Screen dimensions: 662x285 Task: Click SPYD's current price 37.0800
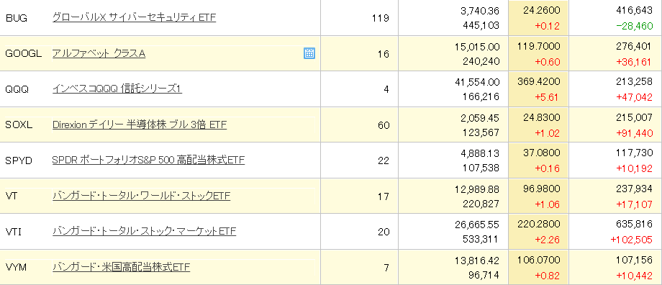pos(540,153)
